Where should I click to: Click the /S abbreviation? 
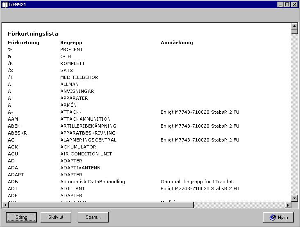click(10, 70)
